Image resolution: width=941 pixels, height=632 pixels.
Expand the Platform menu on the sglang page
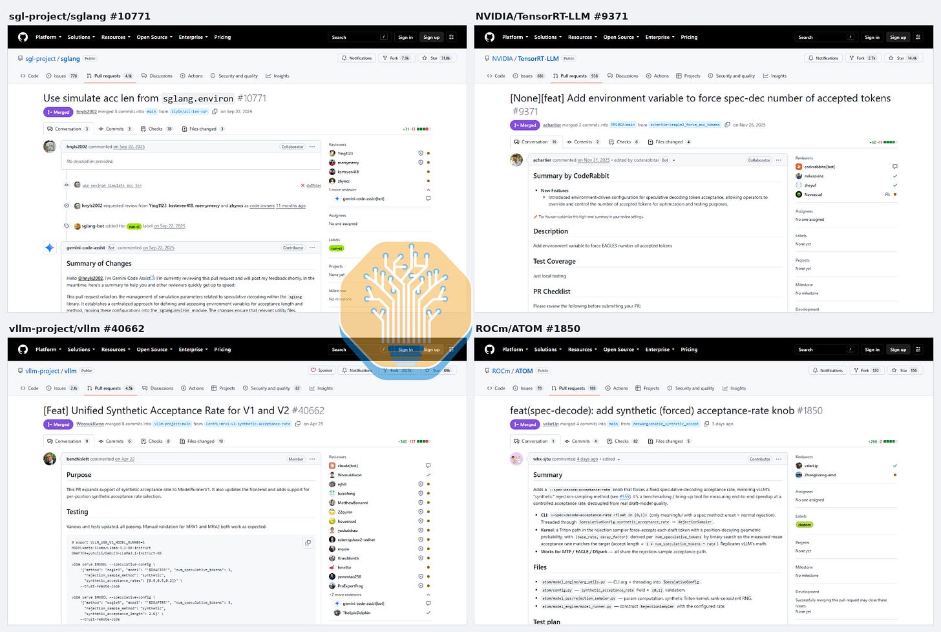pyautogui.click(x=47, y=37)
